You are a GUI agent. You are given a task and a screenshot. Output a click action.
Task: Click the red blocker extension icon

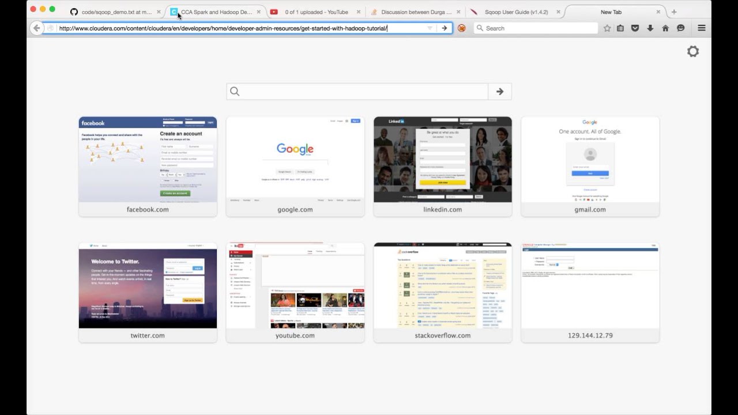[461, 28]
